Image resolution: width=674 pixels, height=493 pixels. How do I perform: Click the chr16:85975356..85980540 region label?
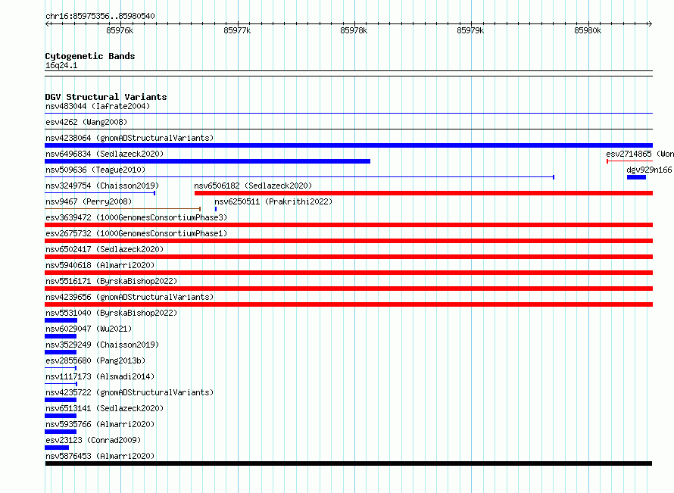tap(100, 16)
